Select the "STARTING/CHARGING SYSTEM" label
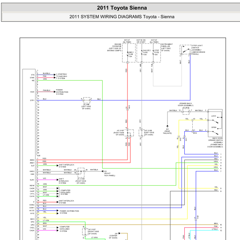The image size is (240, 240). 62,76
